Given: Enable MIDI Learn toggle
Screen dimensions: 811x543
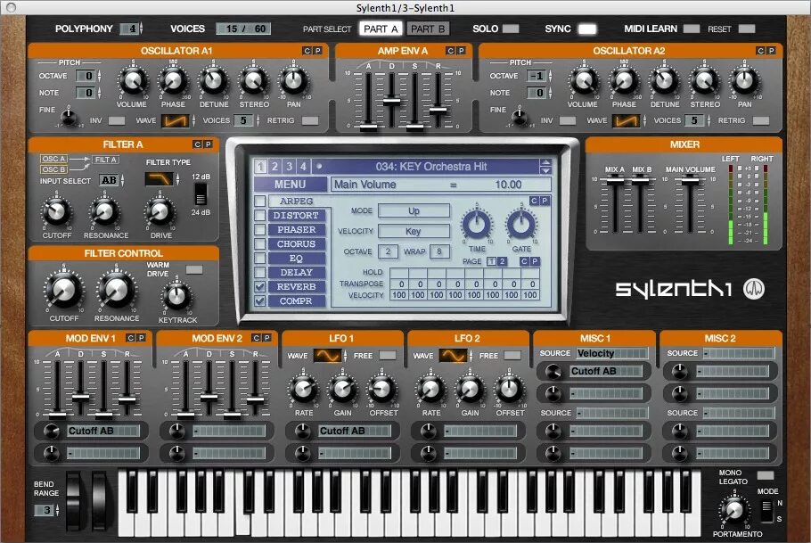Looking at the screenshot, I should [692, 29].
